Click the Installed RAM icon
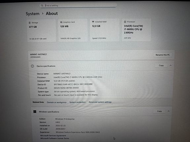Screen dimensions: 190x142 pos(93,22)
